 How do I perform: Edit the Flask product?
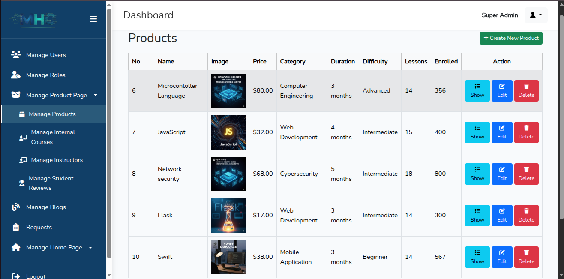click(502, 216)
